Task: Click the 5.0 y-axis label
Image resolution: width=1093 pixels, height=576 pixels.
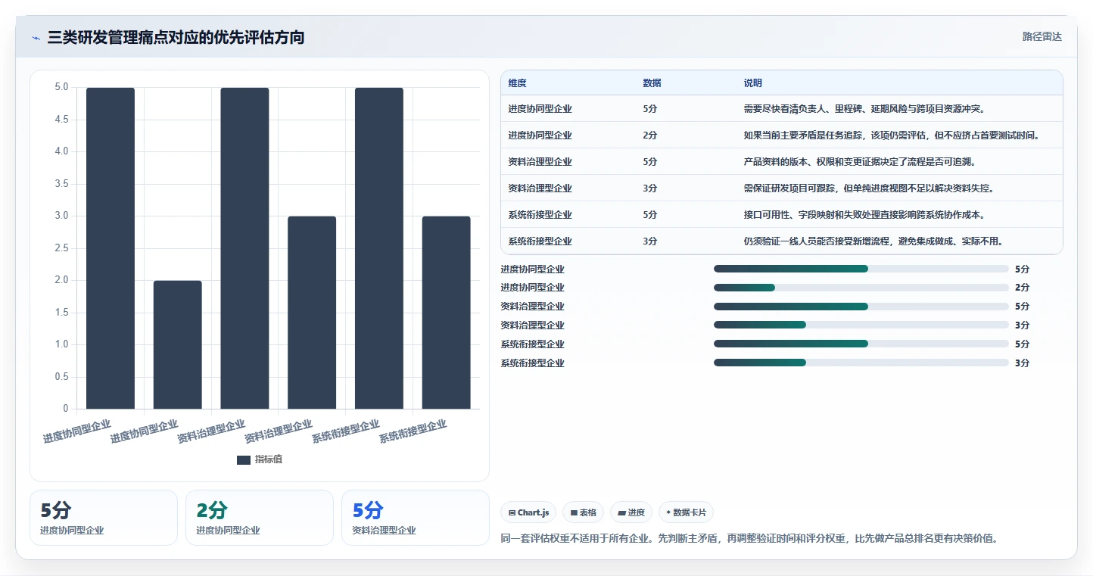Action: (x=61, y=87)
